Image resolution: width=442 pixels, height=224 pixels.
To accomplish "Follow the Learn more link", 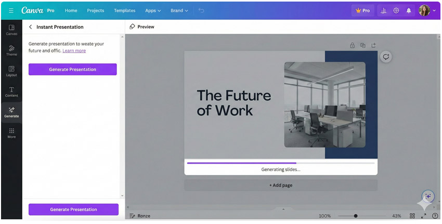I will coord(74,51).
